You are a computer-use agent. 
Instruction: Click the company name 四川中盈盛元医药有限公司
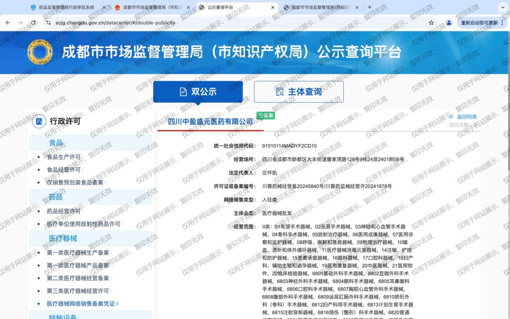point(210,122)
